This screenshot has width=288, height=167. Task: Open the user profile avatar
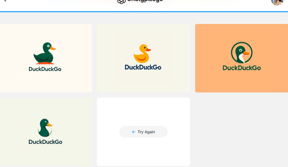point(277,2)
